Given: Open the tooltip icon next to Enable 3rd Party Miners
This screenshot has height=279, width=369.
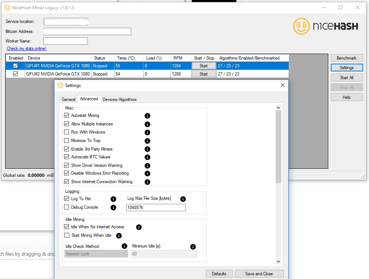Looking at the screenshot, I should [x=147, y=149].
